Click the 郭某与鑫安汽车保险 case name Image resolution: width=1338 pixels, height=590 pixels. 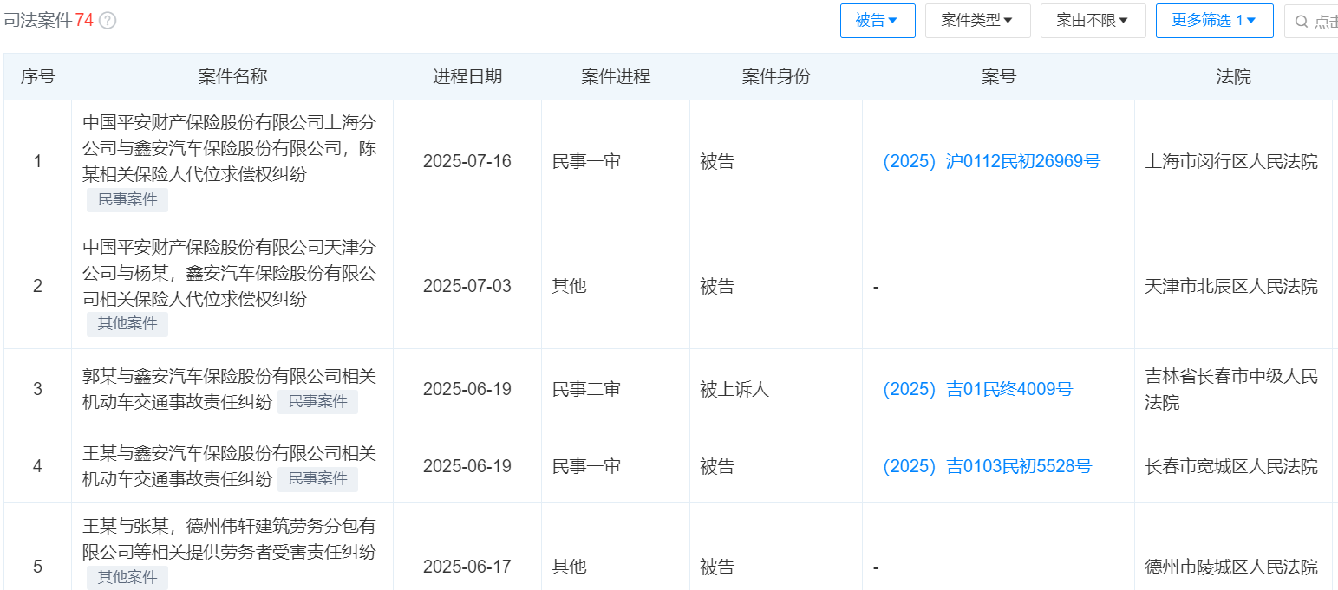(230, 389)
